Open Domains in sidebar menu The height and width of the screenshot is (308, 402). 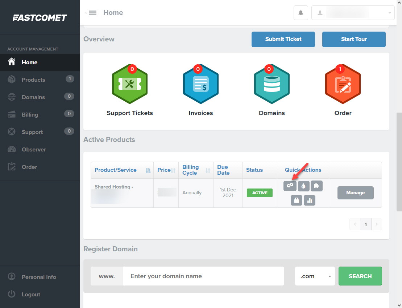(40, 97)
